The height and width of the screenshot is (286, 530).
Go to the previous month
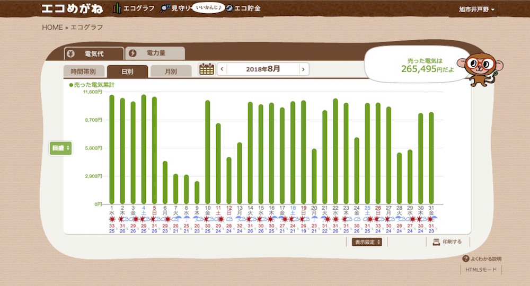tap(222, 69)
